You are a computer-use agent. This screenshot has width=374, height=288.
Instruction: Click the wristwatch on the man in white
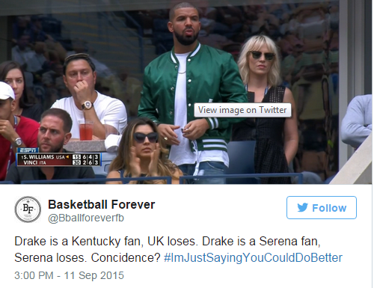tap(87, 105)
